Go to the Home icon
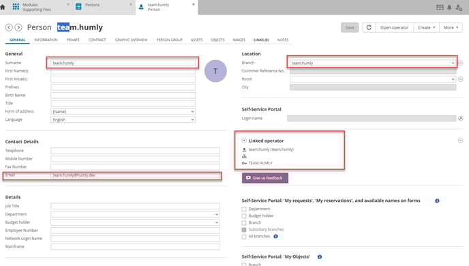 tap(3, 7)
